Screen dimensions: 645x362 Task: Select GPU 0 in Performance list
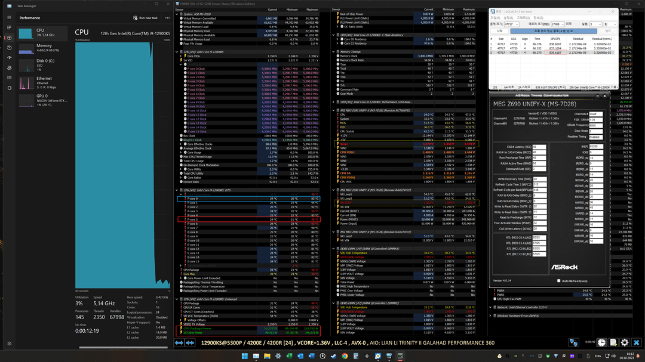(42, 100)
